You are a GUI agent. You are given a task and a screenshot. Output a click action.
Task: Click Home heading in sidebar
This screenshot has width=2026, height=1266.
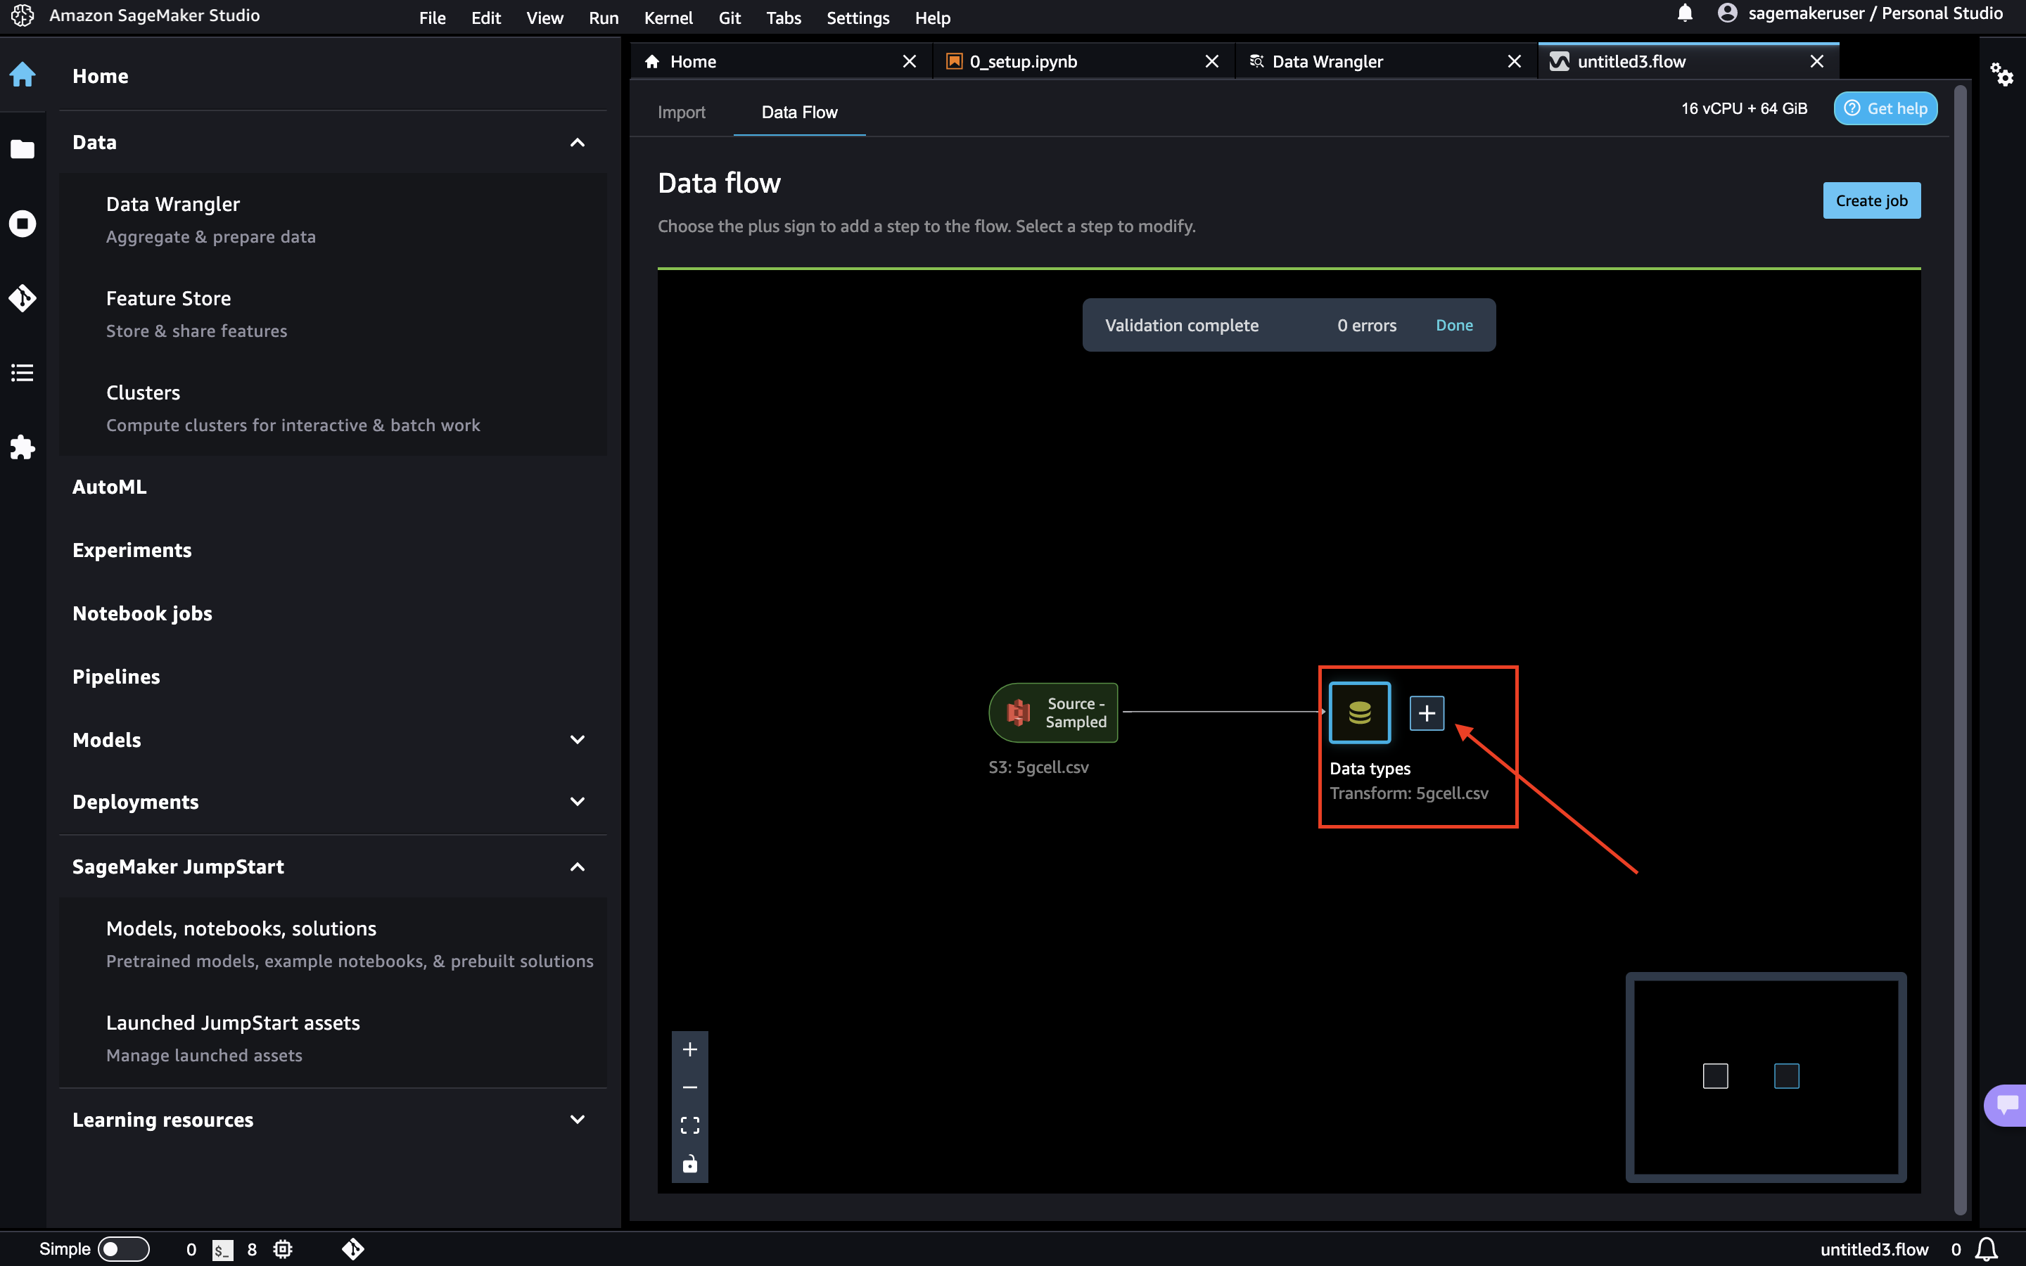point(101,76)
